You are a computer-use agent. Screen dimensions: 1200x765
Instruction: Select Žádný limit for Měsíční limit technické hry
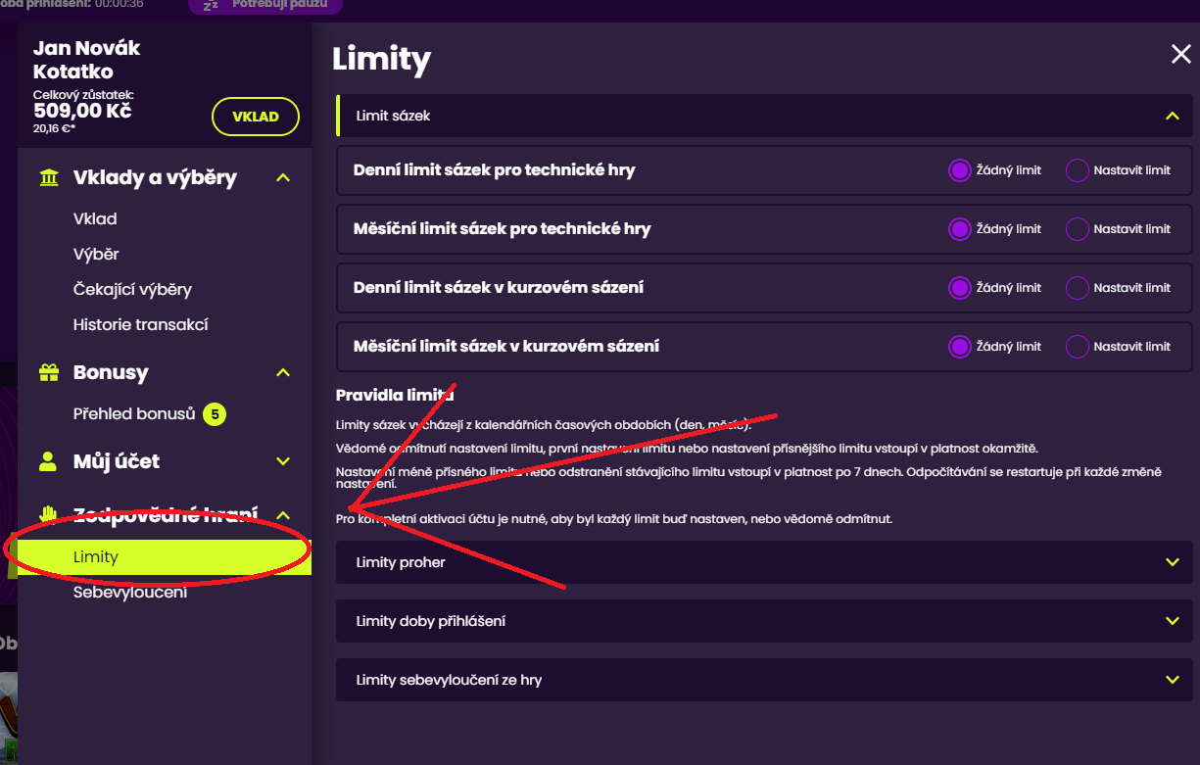[x=959, y=229]
